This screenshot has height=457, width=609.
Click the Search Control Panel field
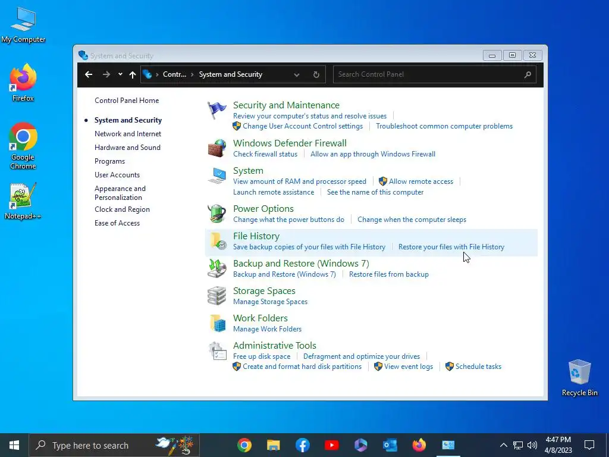[x=434, y=74]
